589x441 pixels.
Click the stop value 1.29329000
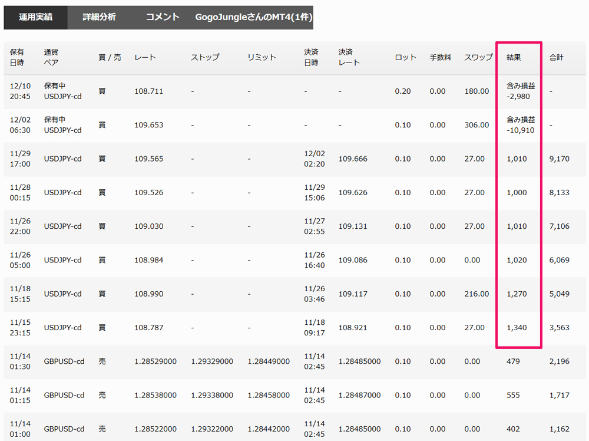click(212, 361)
